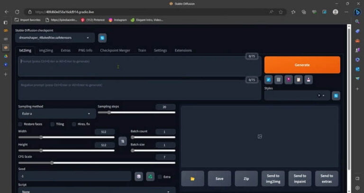Open the Extensions tab
364x193 pixels.
pyautogui.click(x=183, y=50)
